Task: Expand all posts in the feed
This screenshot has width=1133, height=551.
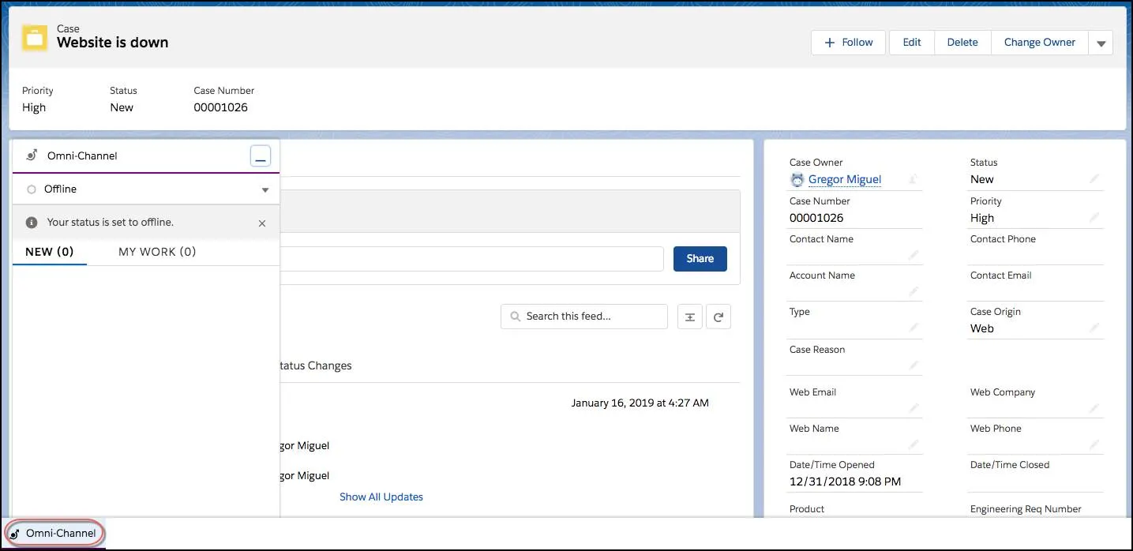Action: click(688, 316)
